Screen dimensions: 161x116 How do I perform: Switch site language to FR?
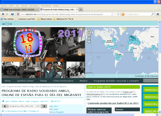tap(11, 24)
